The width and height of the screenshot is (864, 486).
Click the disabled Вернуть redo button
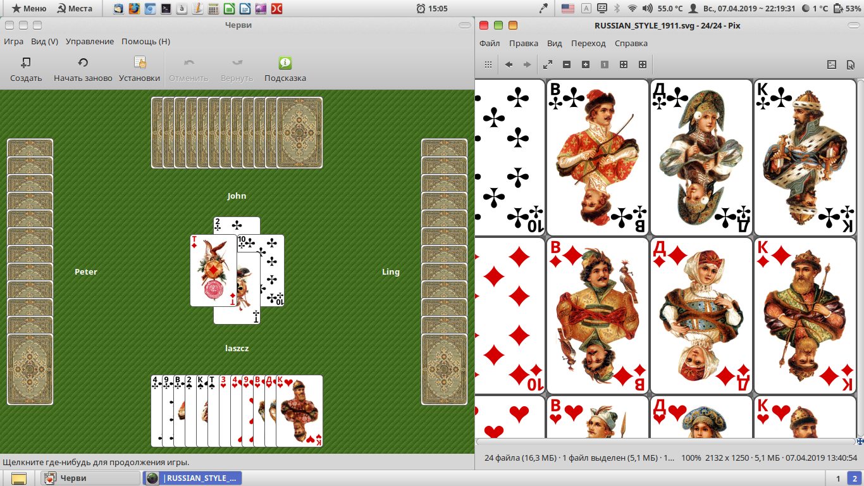point(237,70)
